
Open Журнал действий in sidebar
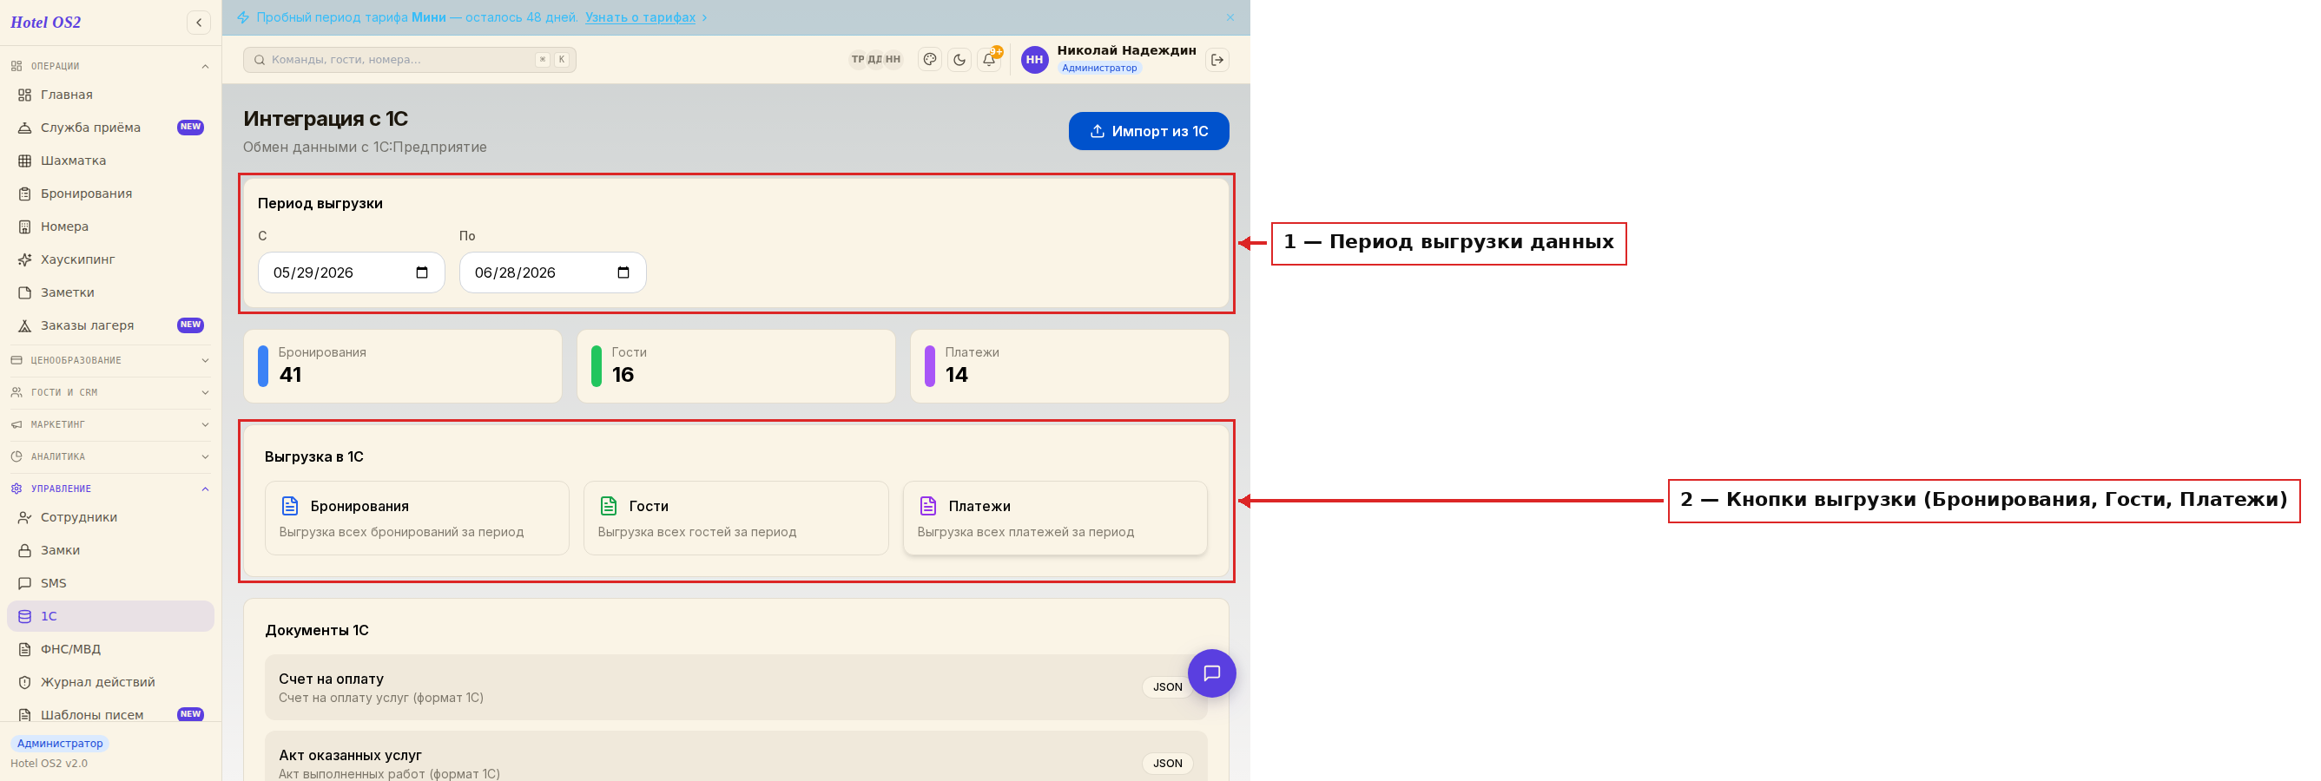[x=110, y=682]
